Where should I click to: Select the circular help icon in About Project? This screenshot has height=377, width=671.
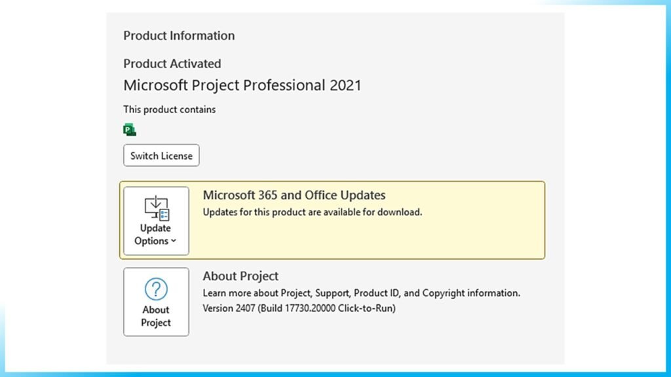coord(155,288)
